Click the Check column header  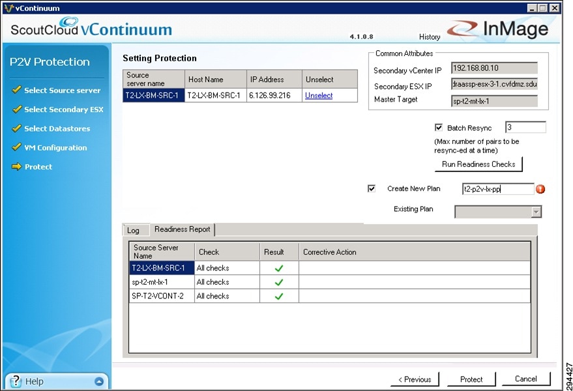pyautogui.click(x=227, y=252)
